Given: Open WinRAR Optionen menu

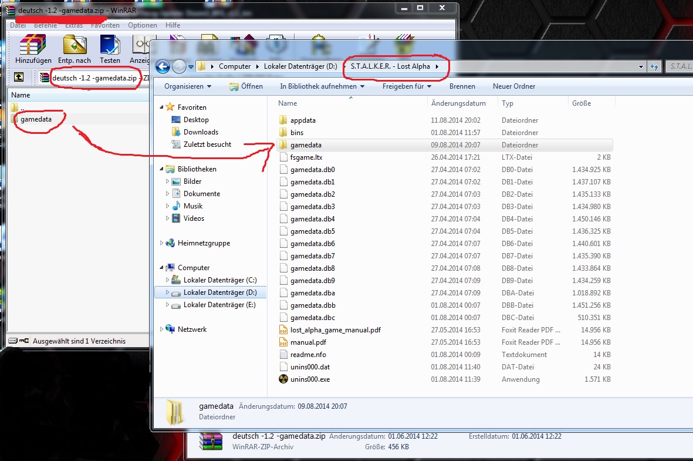Looking at the screenshot, I should click(x=143, y=25).
